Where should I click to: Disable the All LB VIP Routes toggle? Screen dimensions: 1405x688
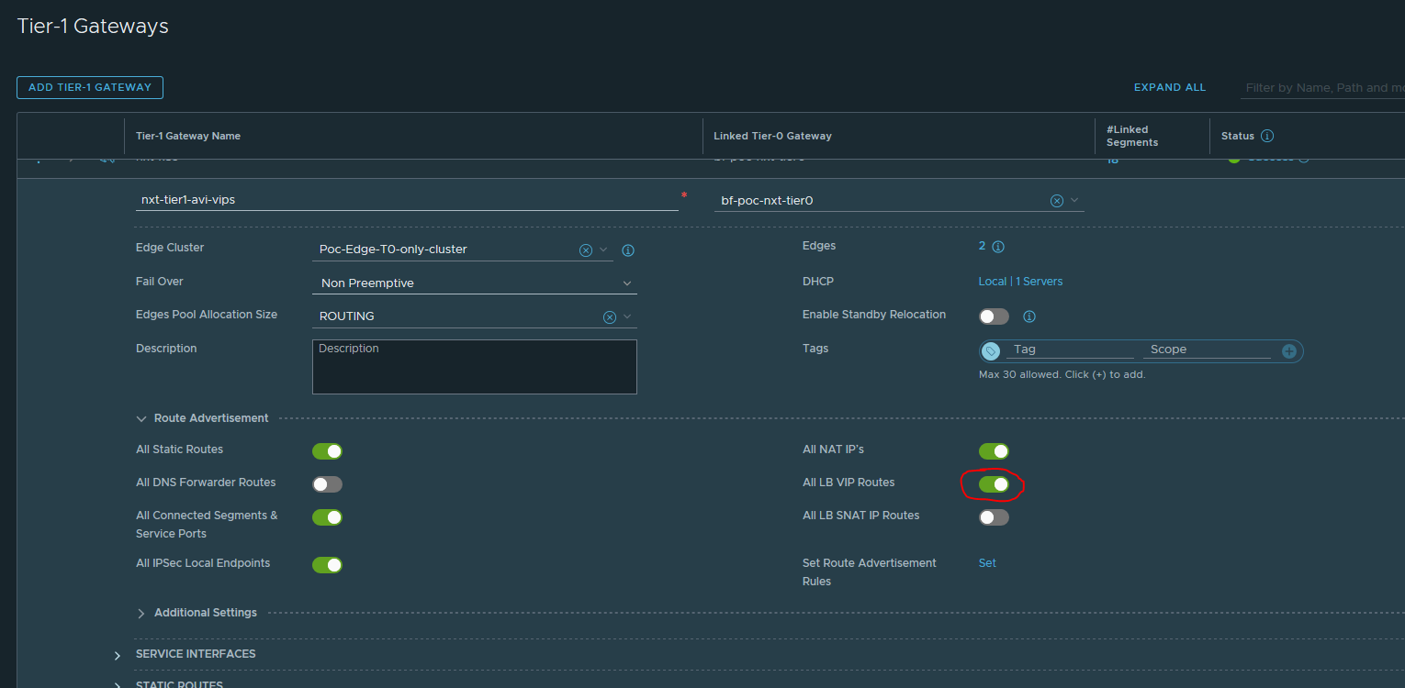[x=994, y=484]
